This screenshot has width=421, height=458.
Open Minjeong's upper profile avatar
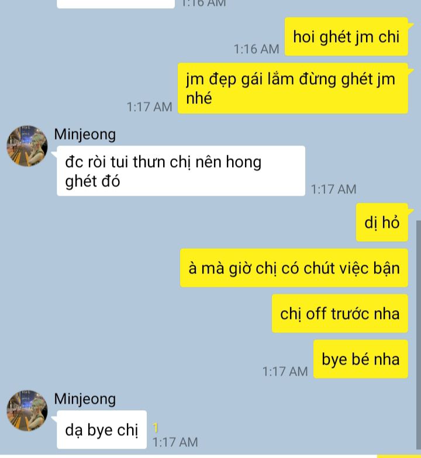[27, 146]
